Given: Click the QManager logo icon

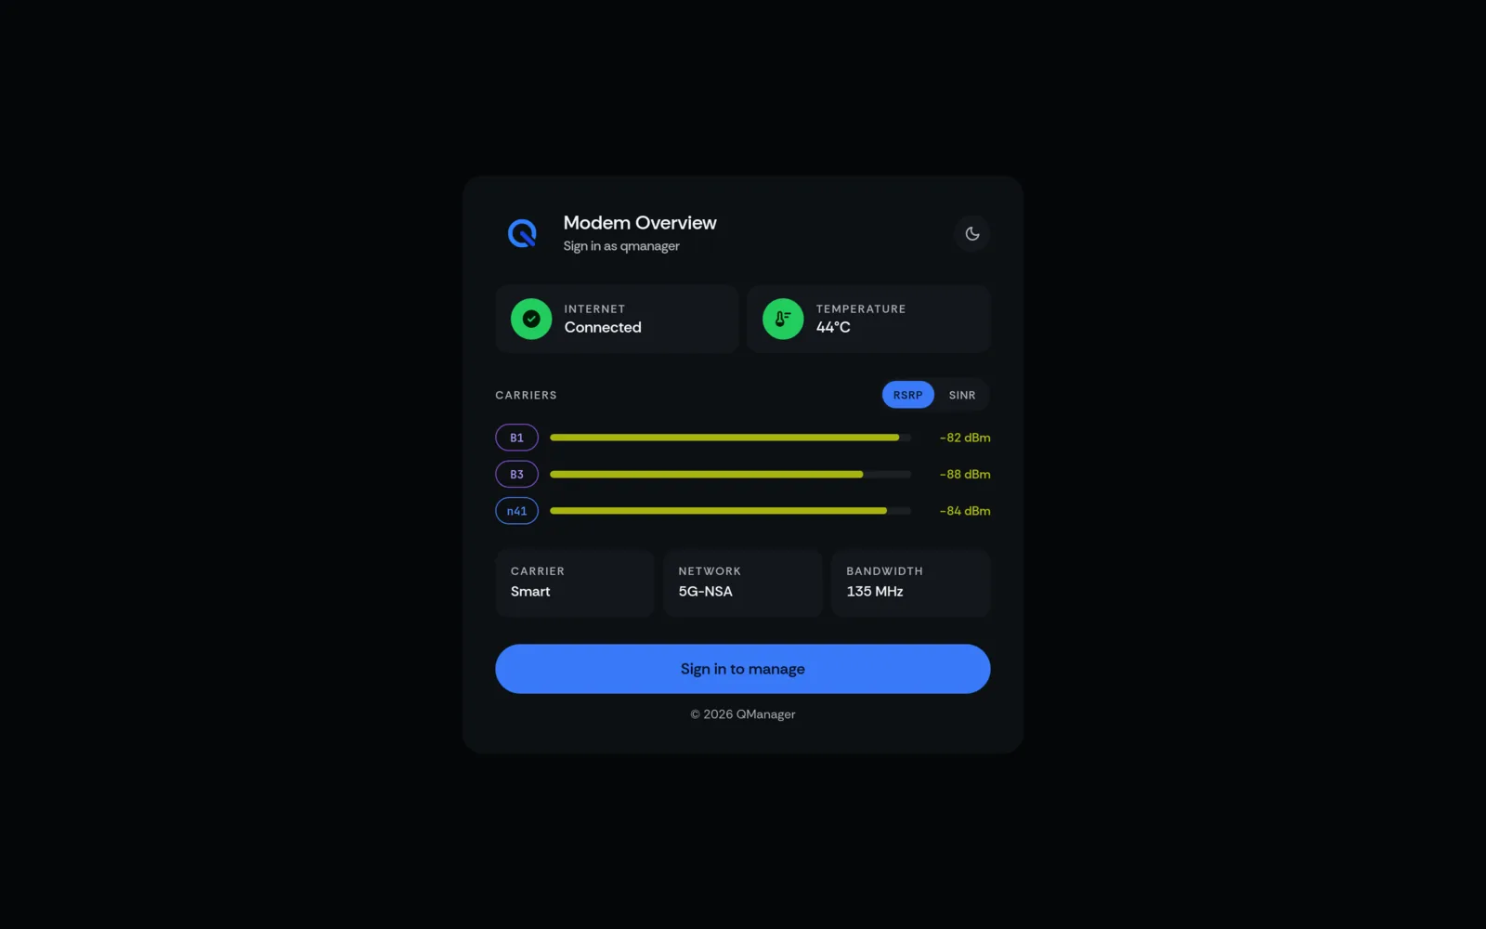Looking at the screenshot, I should pos(522,233).
